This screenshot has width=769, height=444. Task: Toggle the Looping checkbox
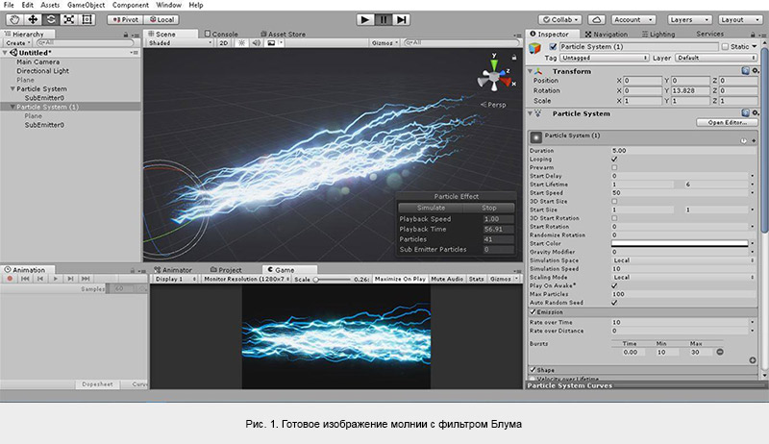tap(614, 160)
